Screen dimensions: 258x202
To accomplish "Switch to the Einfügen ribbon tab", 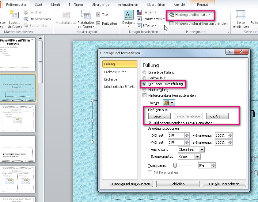I will tap(75, 5).
